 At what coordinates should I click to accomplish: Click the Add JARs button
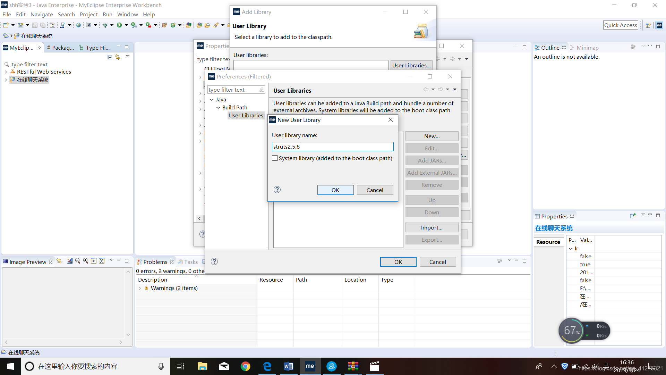(432, 160)
